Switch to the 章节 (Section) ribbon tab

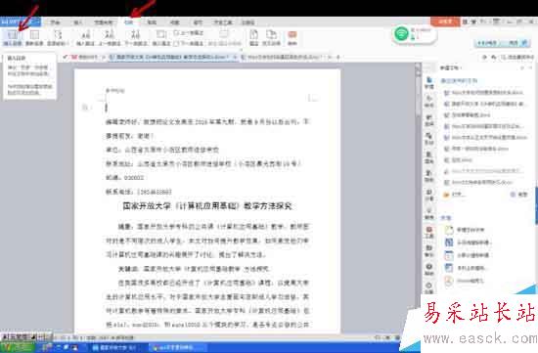tap(198, 22)
